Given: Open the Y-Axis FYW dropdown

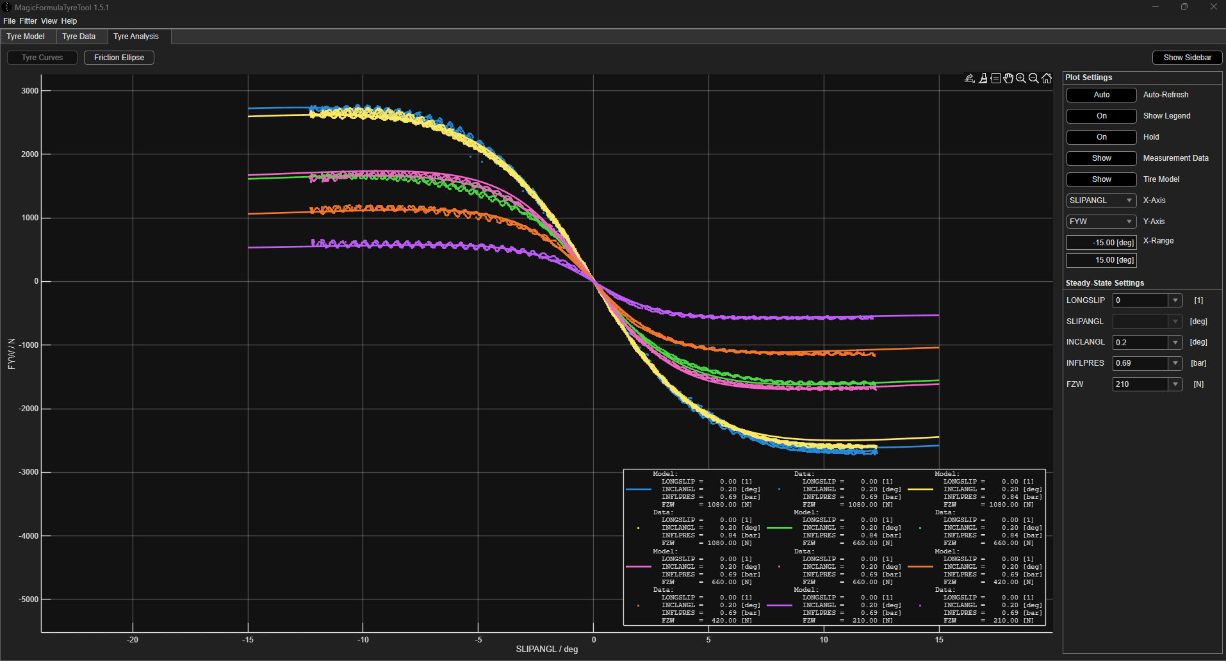Looking at the screenshot, I should [x=1101, y=222].
